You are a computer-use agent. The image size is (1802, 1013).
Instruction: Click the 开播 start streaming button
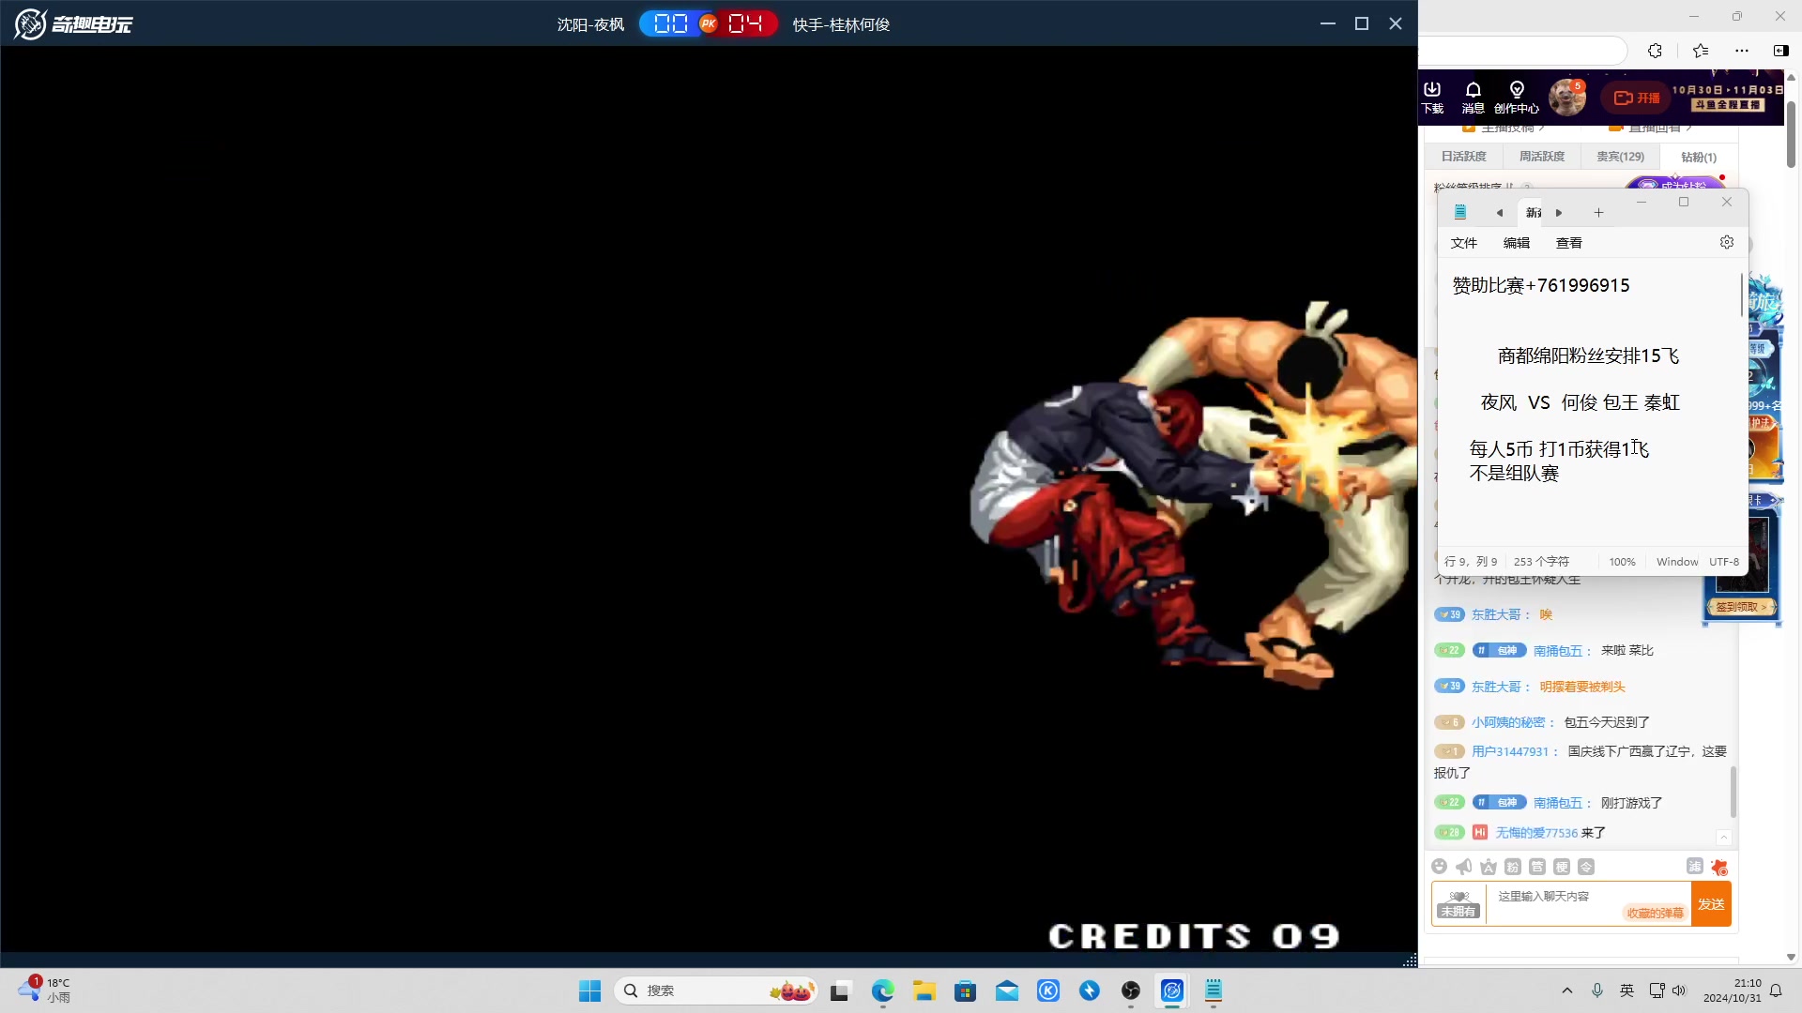(x=1637, y=98)
